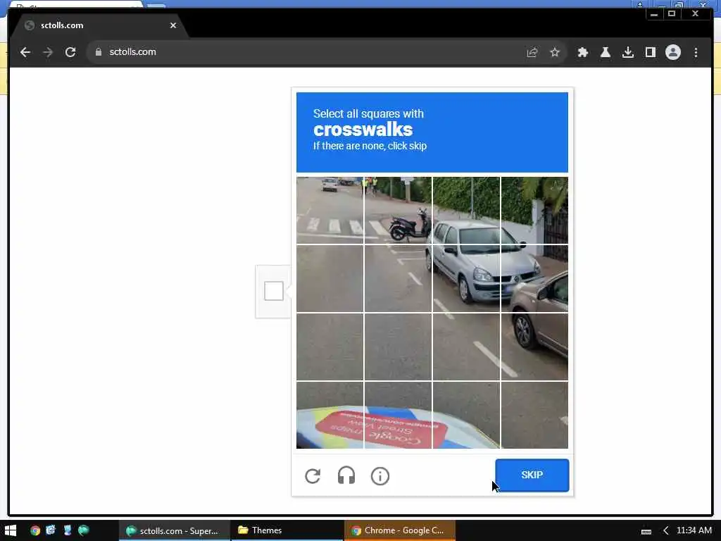Open the profile avatar menu
Screen dimensions: 721x541
672,52
